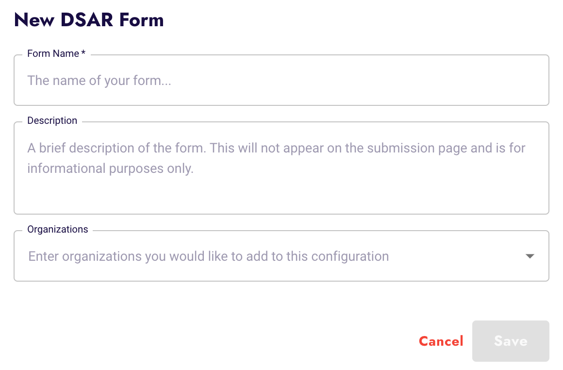The width and height of the screenshot is (563, 370).
Task: Click the dropdown chevron beside organizations field
Action: pyautogui.click(x=530, y=256)
